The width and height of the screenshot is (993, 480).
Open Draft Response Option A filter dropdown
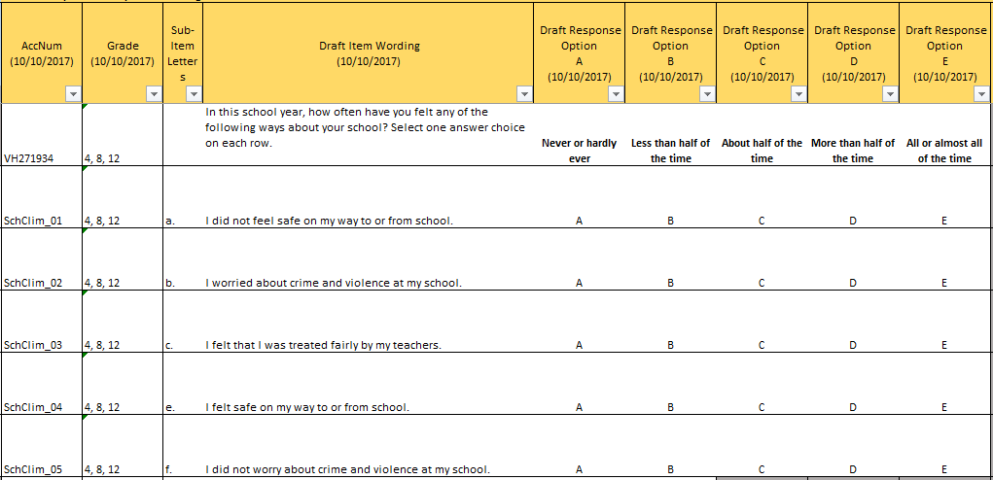tap(616, 94)
